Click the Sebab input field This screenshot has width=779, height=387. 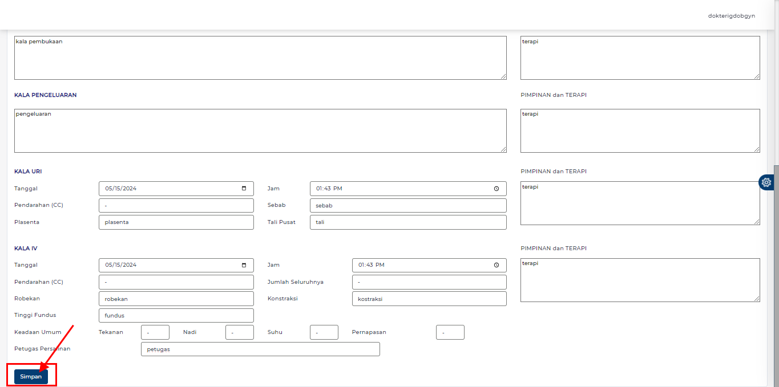tap(407, 205)
